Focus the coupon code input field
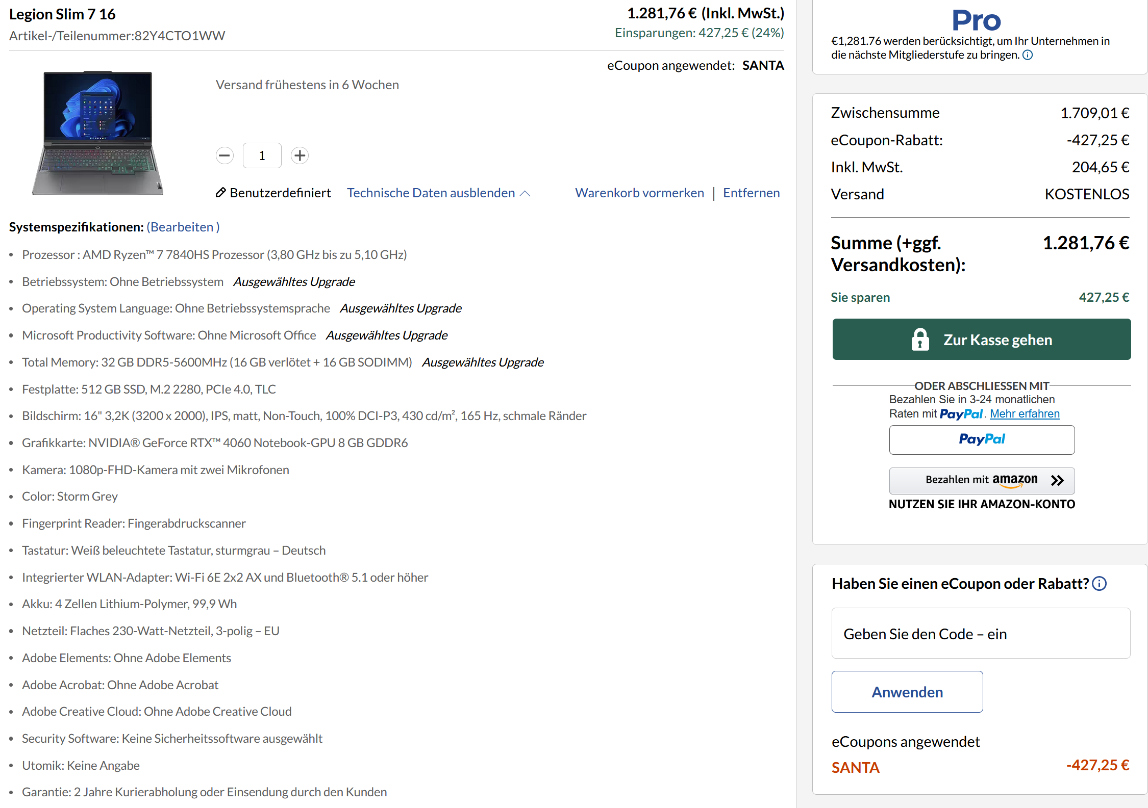Screen dimensions: 1148x808 [981, 634]
